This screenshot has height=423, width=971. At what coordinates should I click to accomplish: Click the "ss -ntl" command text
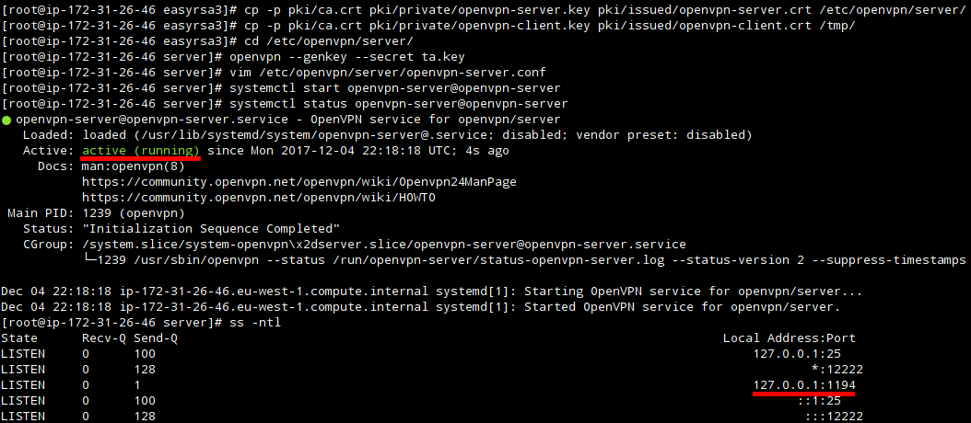(x=254, y=323)
